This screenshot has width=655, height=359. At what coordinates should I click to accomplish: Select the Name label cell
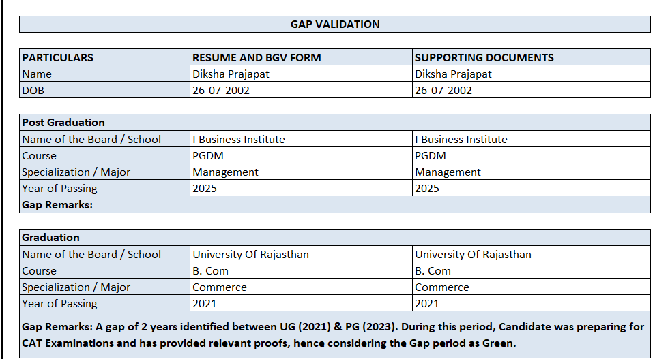click(x=37, y=74)
